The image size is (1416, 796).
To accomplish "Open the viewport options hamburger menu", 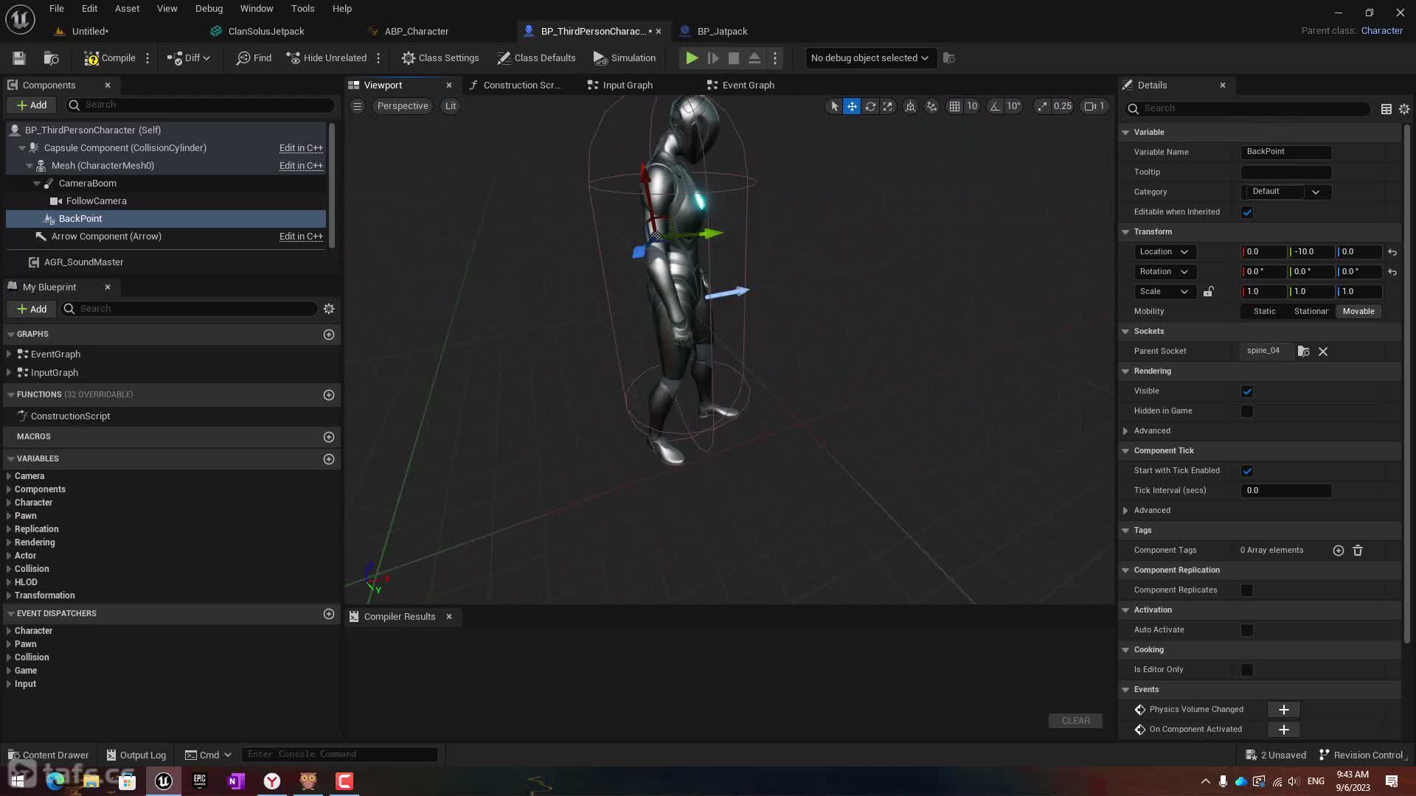I will coord(358,106).
